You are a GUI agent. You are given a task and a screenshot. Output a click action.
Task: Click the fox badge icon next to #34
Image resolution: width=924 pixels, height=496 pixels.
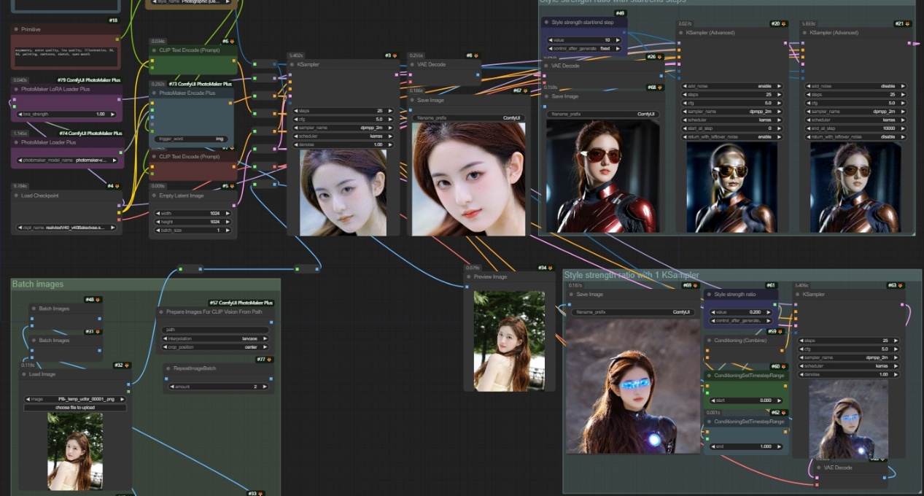coord(551,268)
